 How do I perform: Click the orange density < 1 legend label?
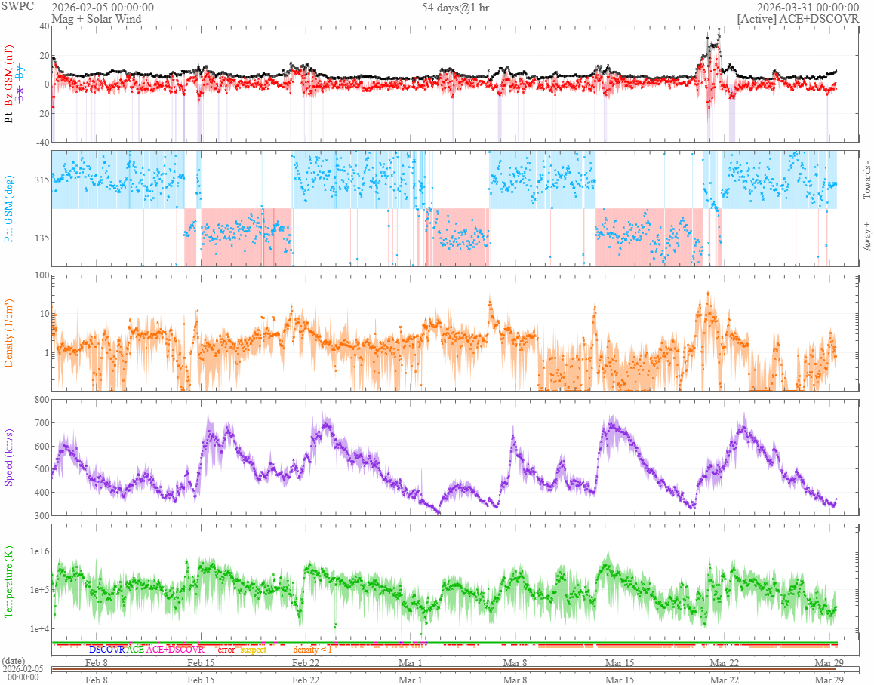(312, 649)
